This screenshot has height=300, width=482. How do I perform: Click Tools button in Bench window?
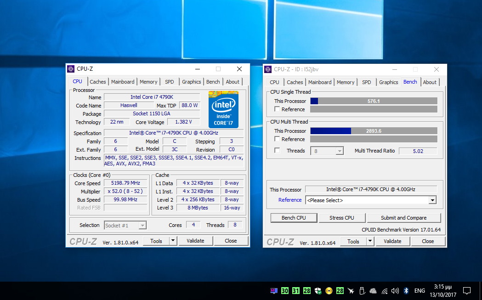pos(353,241)
